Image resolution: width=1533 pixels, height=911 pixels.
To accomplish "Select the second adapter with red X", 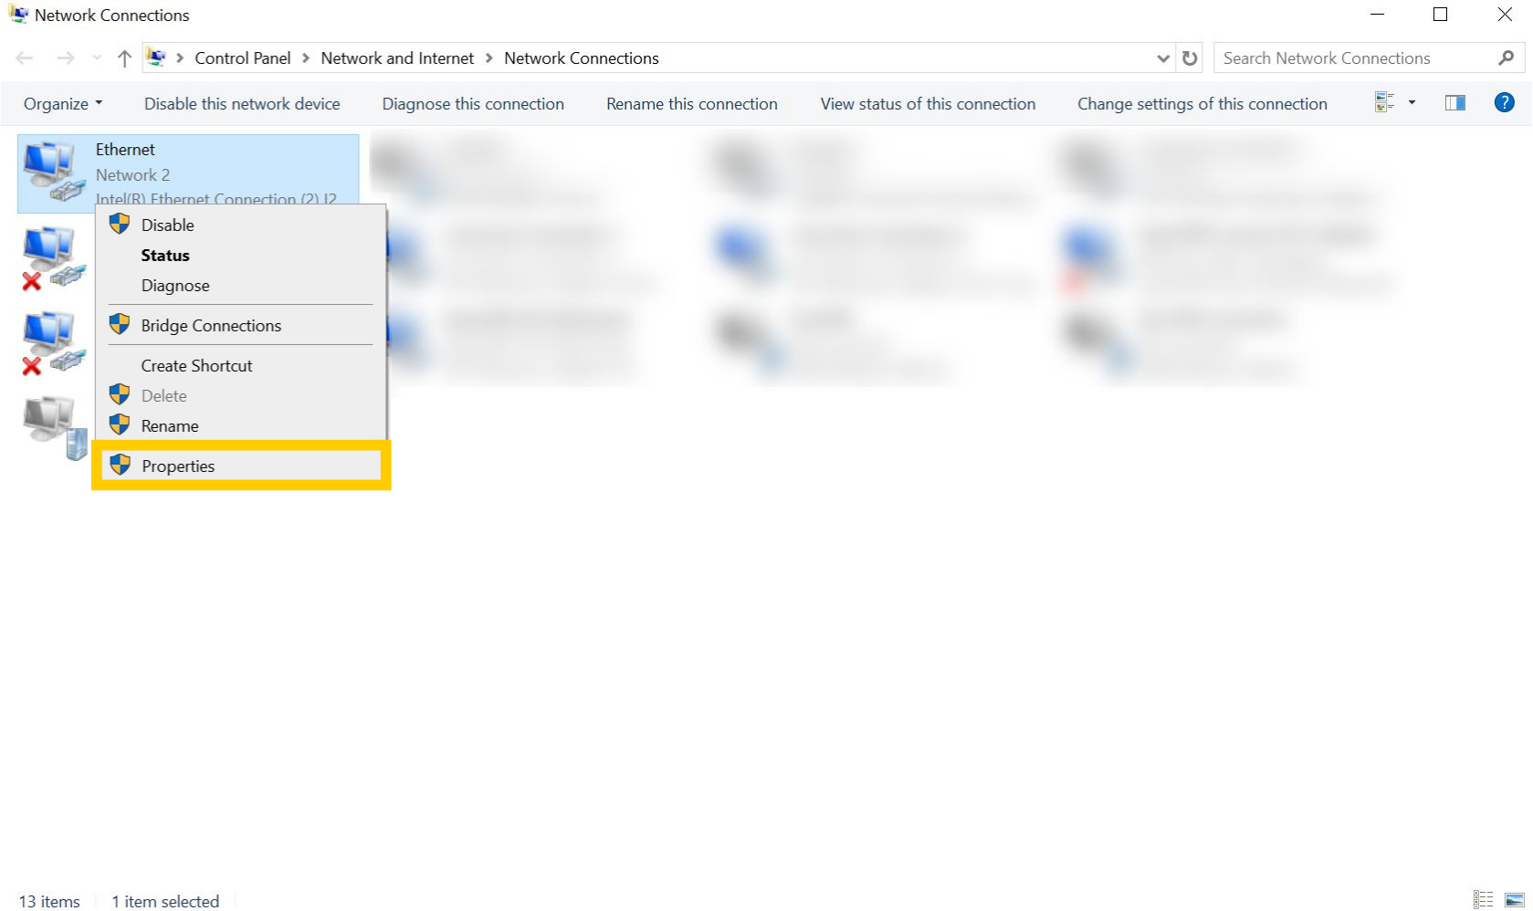I will pyautogui.click(x=53, y=258).
